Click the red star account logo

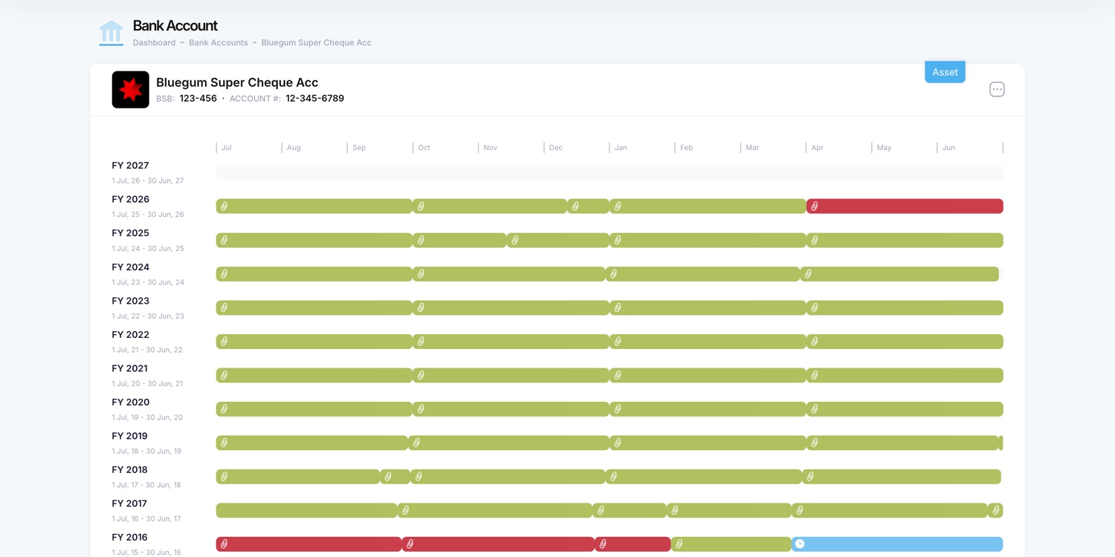pos(131,90)
